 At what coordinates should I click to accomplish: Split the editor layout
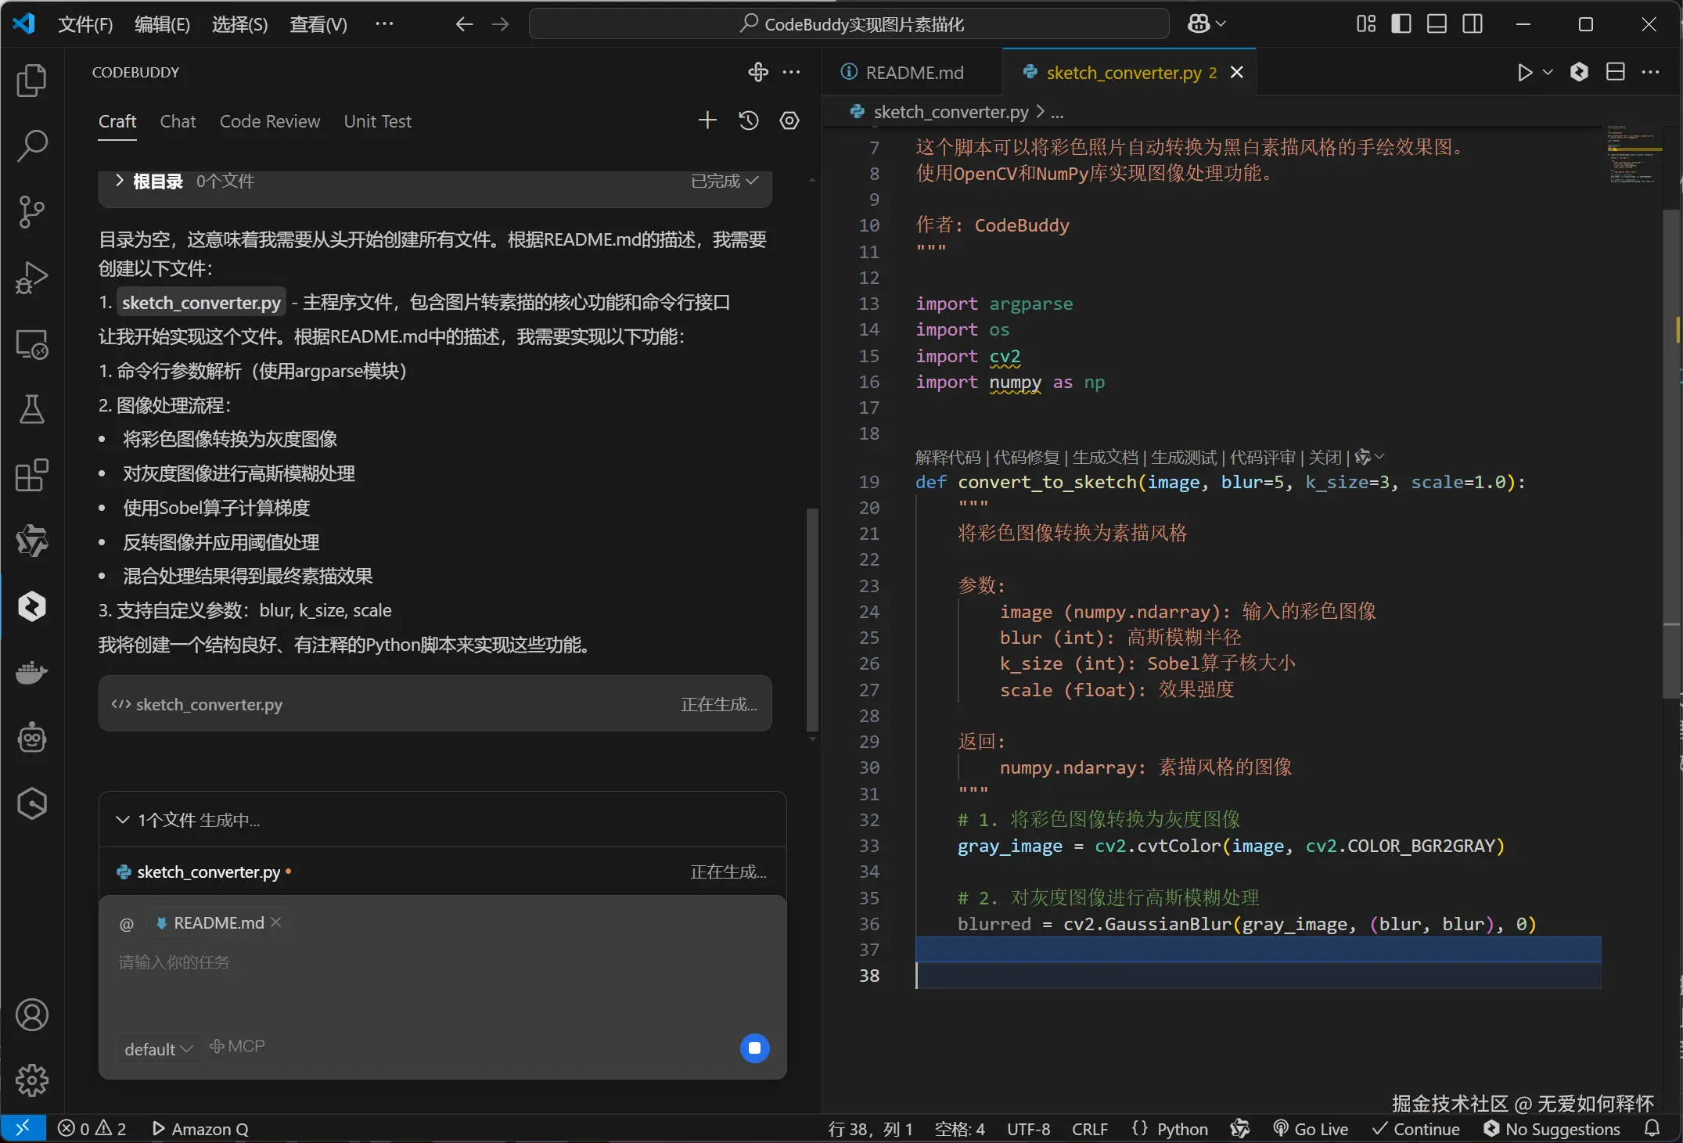pyautogui.click(x=1616, y=73)
